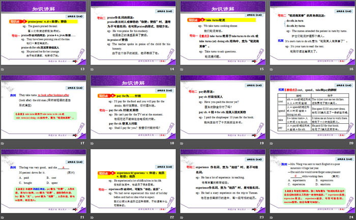
Task: Select slide 16 thumbnail with do sth. in turn
Action: coord(312,33)
